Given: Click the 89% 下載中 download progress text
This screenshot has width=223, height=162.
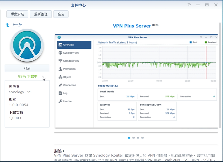Looking at the screenshot, I should (28, 76).
